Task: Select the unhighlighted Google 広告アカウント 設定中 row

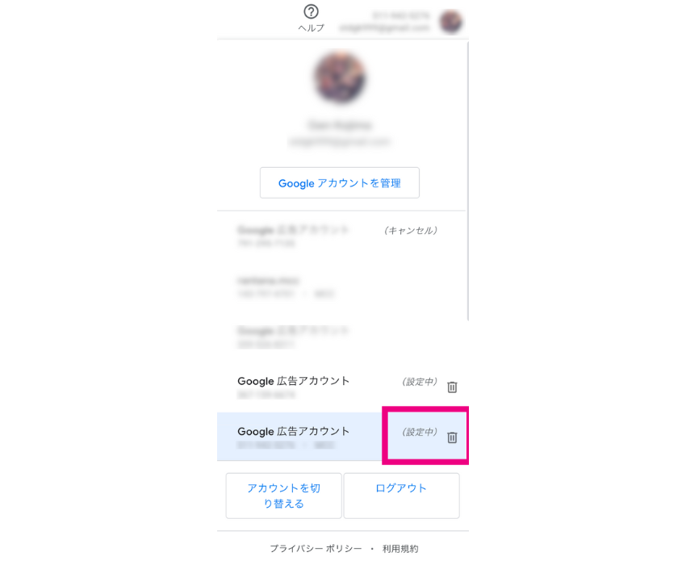Action: pos(342,387)
